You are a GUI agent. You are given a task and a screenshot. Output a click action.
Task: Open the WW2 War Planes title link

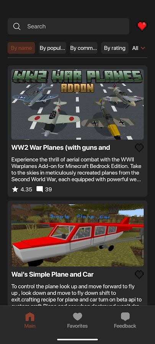(61, 148)
